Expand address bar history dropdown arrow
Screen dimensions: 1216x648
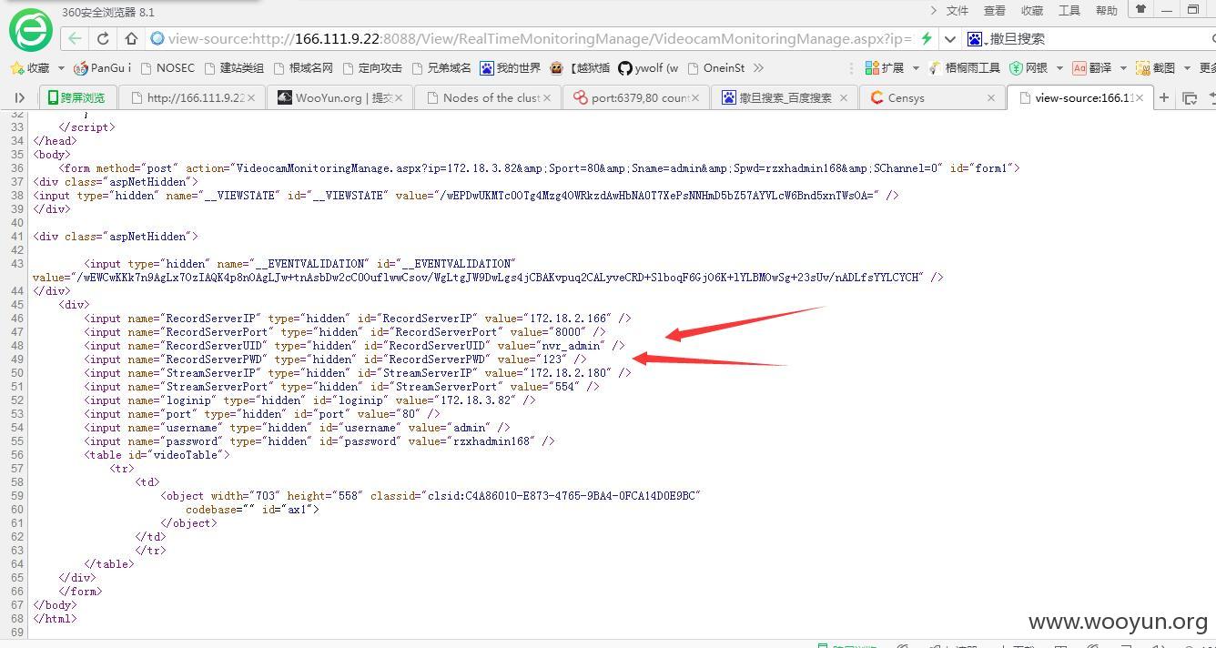tap(949, 38)
